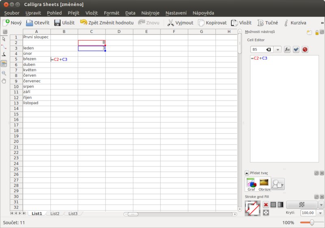Select the calligraphy drawing tool
Viewport: 325px width, 228px height.
pyautogui.click(x=4, y=54)
